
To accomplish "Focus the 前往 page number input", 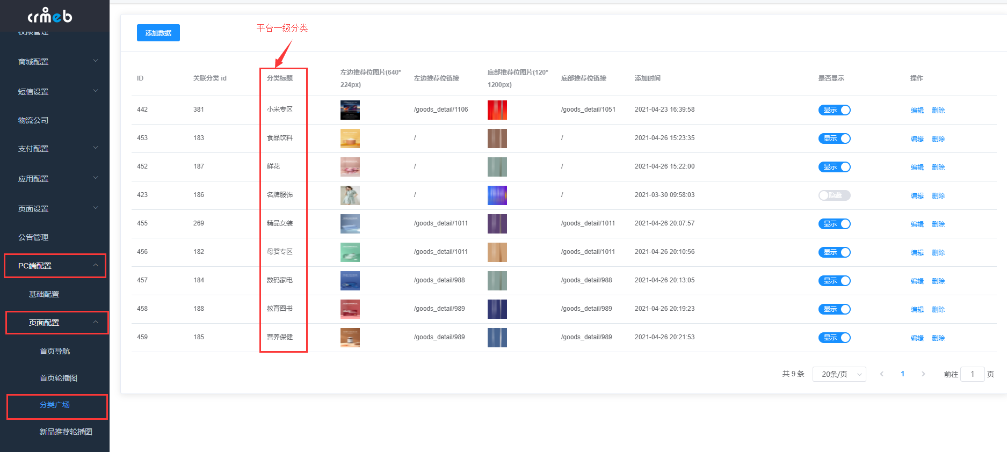I will [972, 374].
